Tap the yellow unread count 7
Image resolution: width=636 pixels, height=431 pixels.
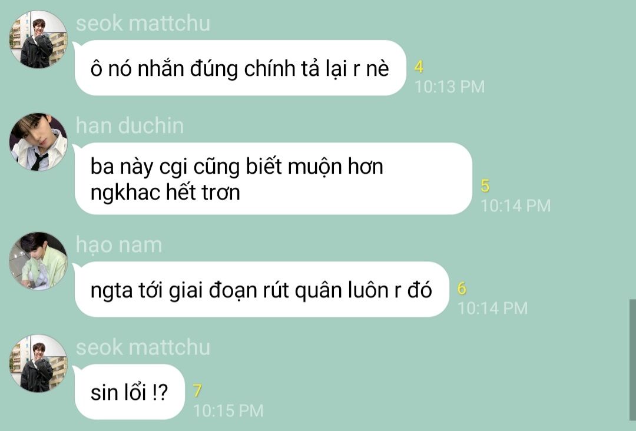[197, 391]
